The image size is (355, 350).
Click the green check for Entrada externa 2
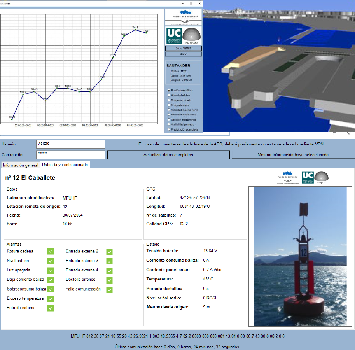(110, 252)
